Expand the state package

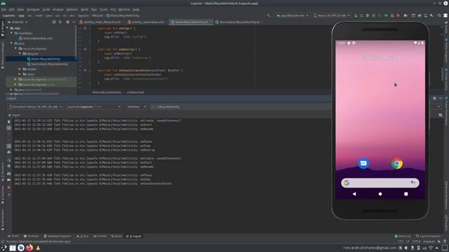point(20,74)
